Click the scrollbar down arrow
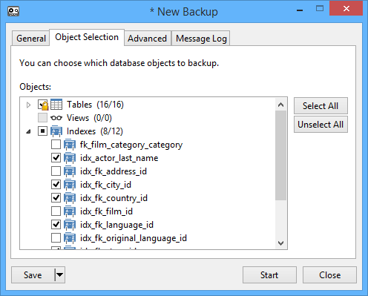368x296 pixels. [280, 243]
